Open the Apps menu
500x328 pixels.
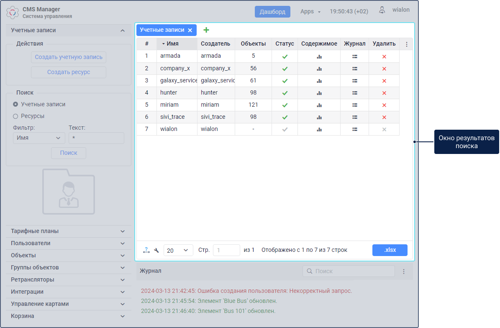click(x=310, y=12)
